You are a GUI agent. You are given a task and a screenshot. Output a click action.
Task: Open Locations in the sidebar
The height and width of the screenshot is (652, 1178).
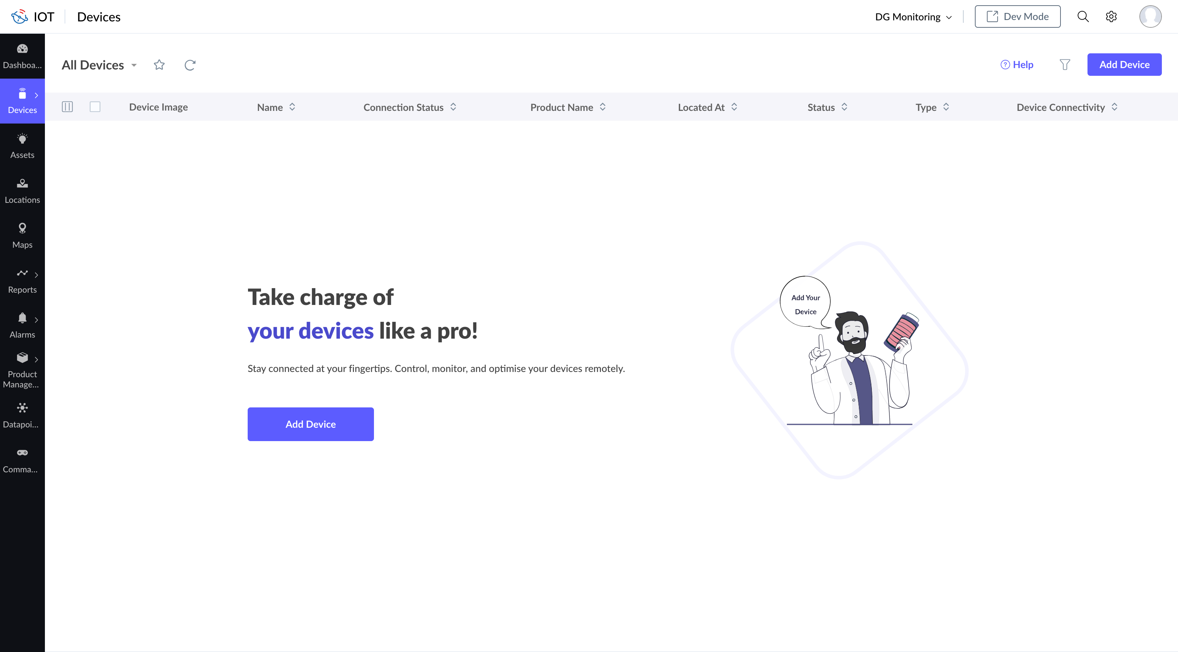pyautogui.click(x=22, y=190)
